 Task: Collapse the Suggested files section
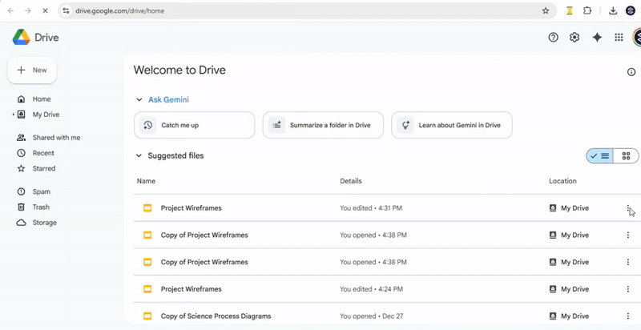pos(139,156)
